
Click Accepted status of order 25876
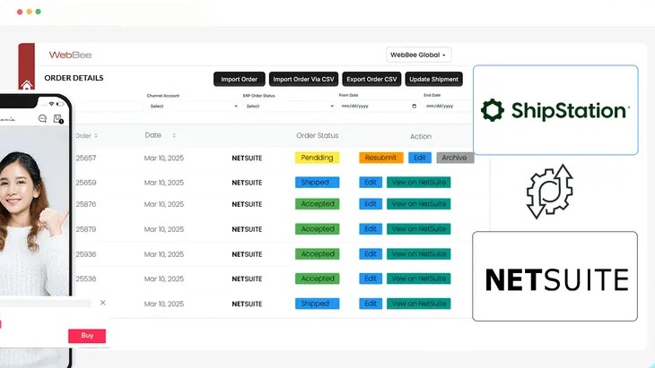click(x=317, y=204)
